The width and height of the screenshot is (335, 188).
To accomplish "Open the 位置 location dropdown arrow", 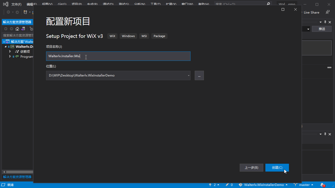I will coord(188,76).
